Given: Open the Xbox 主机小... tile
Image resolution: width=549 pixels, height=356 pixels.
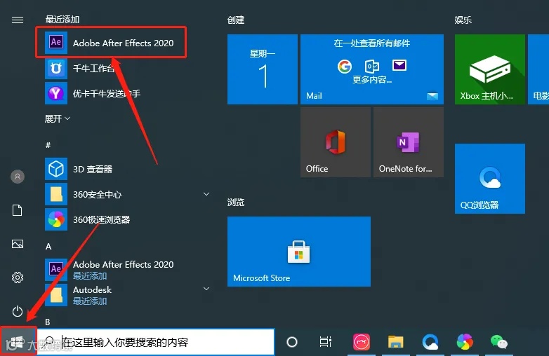Looking at the screenshot, I should click(x=490, y=69).
